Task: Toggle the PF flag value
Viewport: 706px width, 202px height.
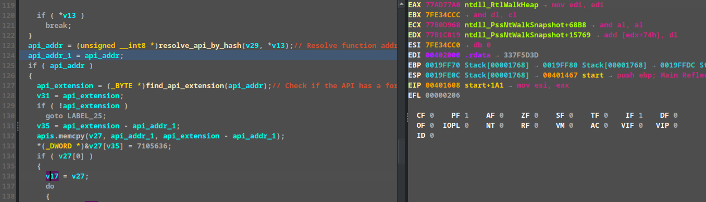Action: click(467, 116)
